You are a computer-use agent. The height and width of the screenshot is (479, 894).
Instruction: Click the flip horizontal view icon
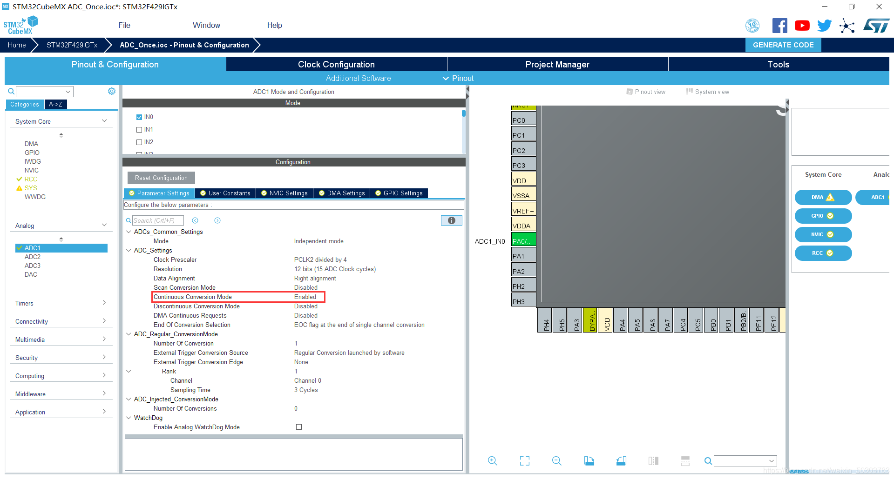click(653, 461)
